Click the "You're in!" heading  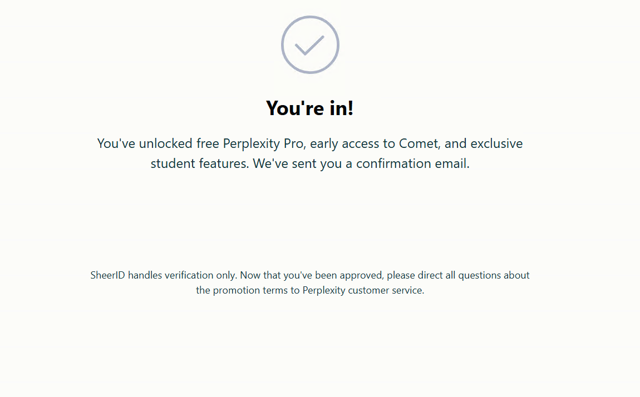tap(310, 108)
